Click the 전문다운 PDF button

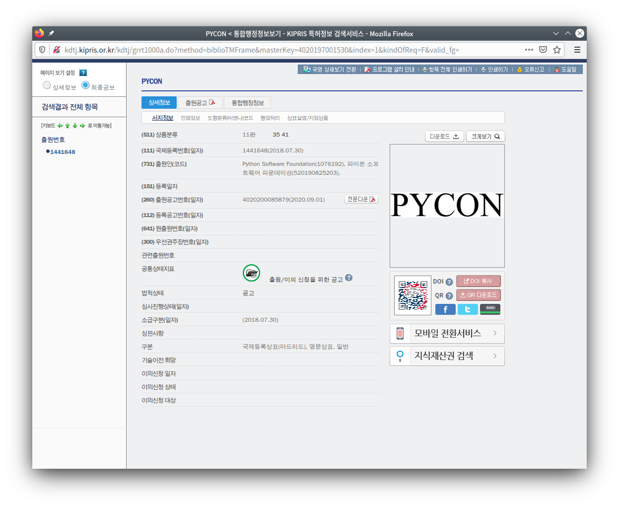361,199
